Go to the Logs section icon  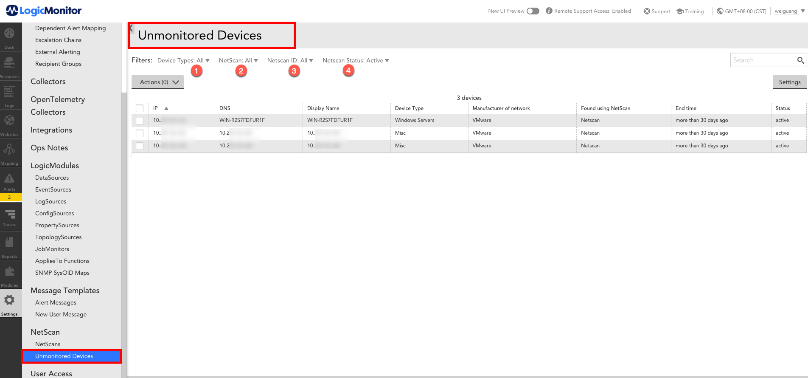coord(9,93)
